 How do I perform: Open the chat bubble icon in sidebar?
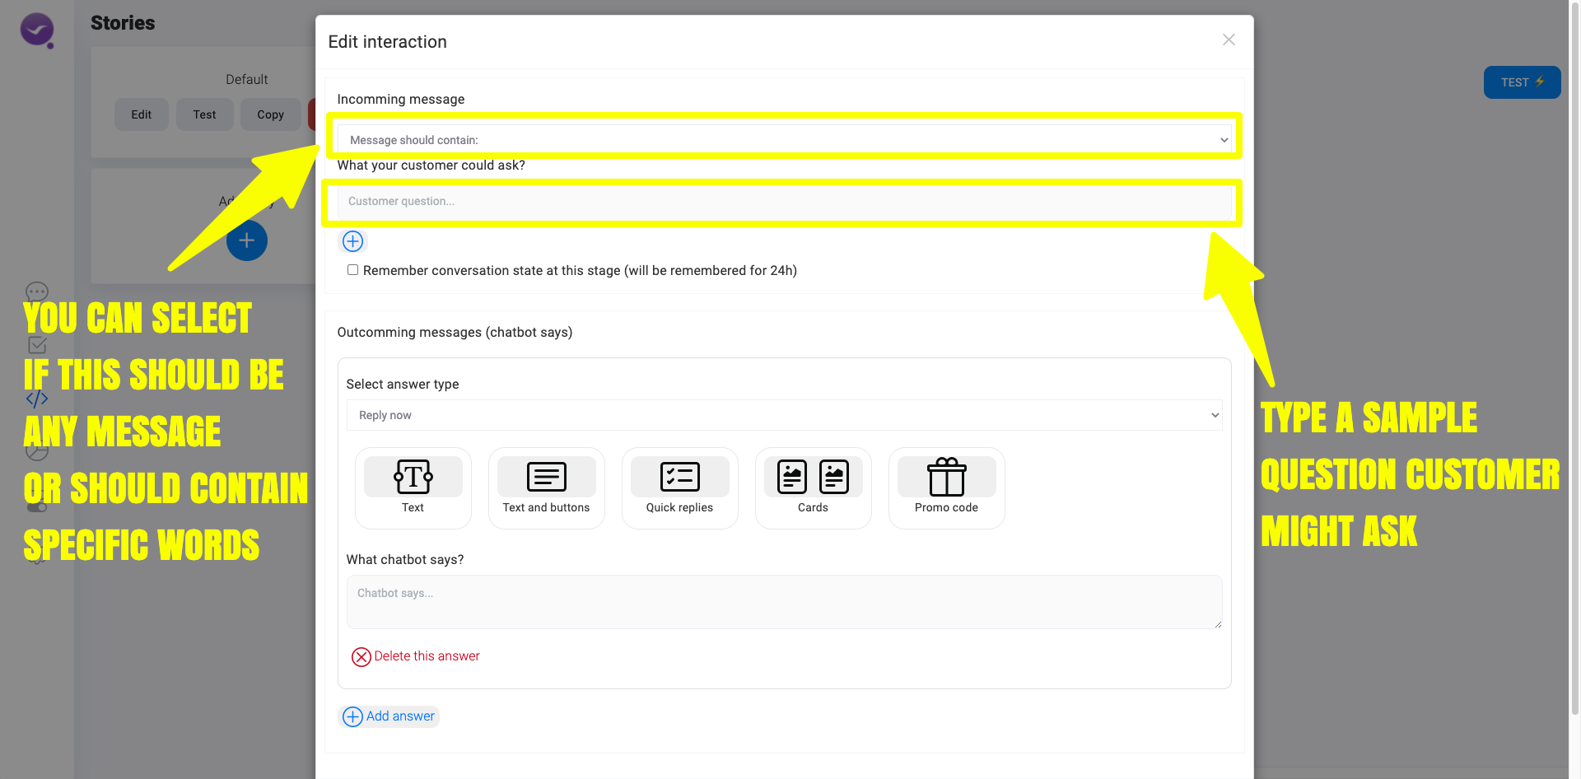(x=37, y=292)
